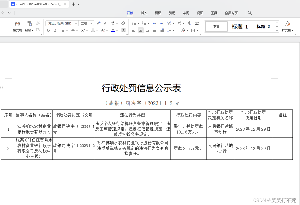Image resolution: width=300 pixels, height=205 pixels.
Task: Apply the 标题 1 style
Action: (239, 26)
